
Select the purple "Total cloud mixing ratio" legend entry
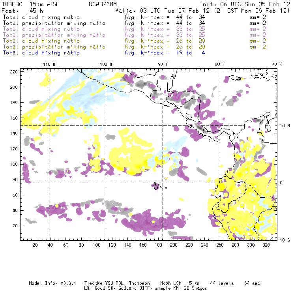41,29
